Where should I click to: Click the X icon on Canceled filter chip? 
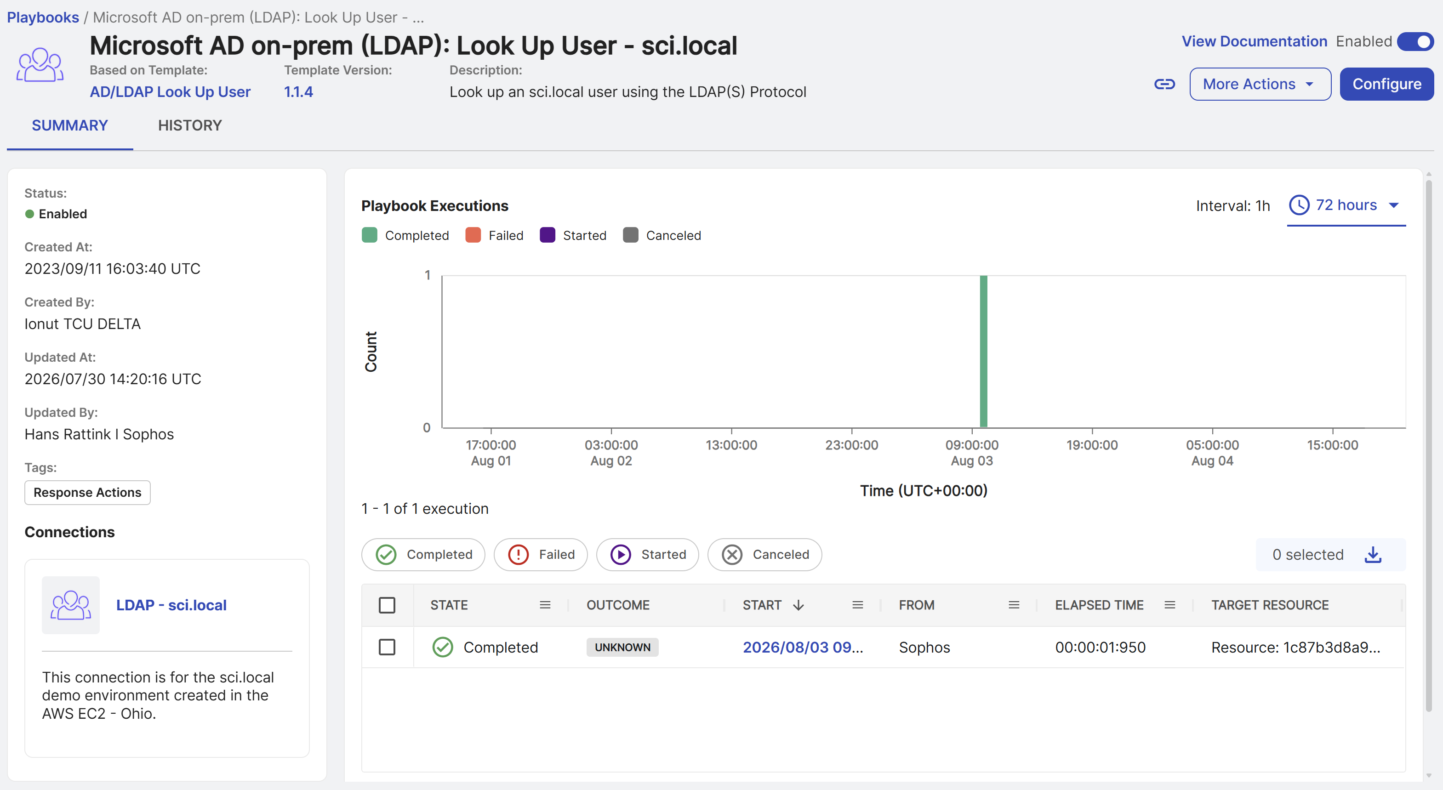click(732, 555)
